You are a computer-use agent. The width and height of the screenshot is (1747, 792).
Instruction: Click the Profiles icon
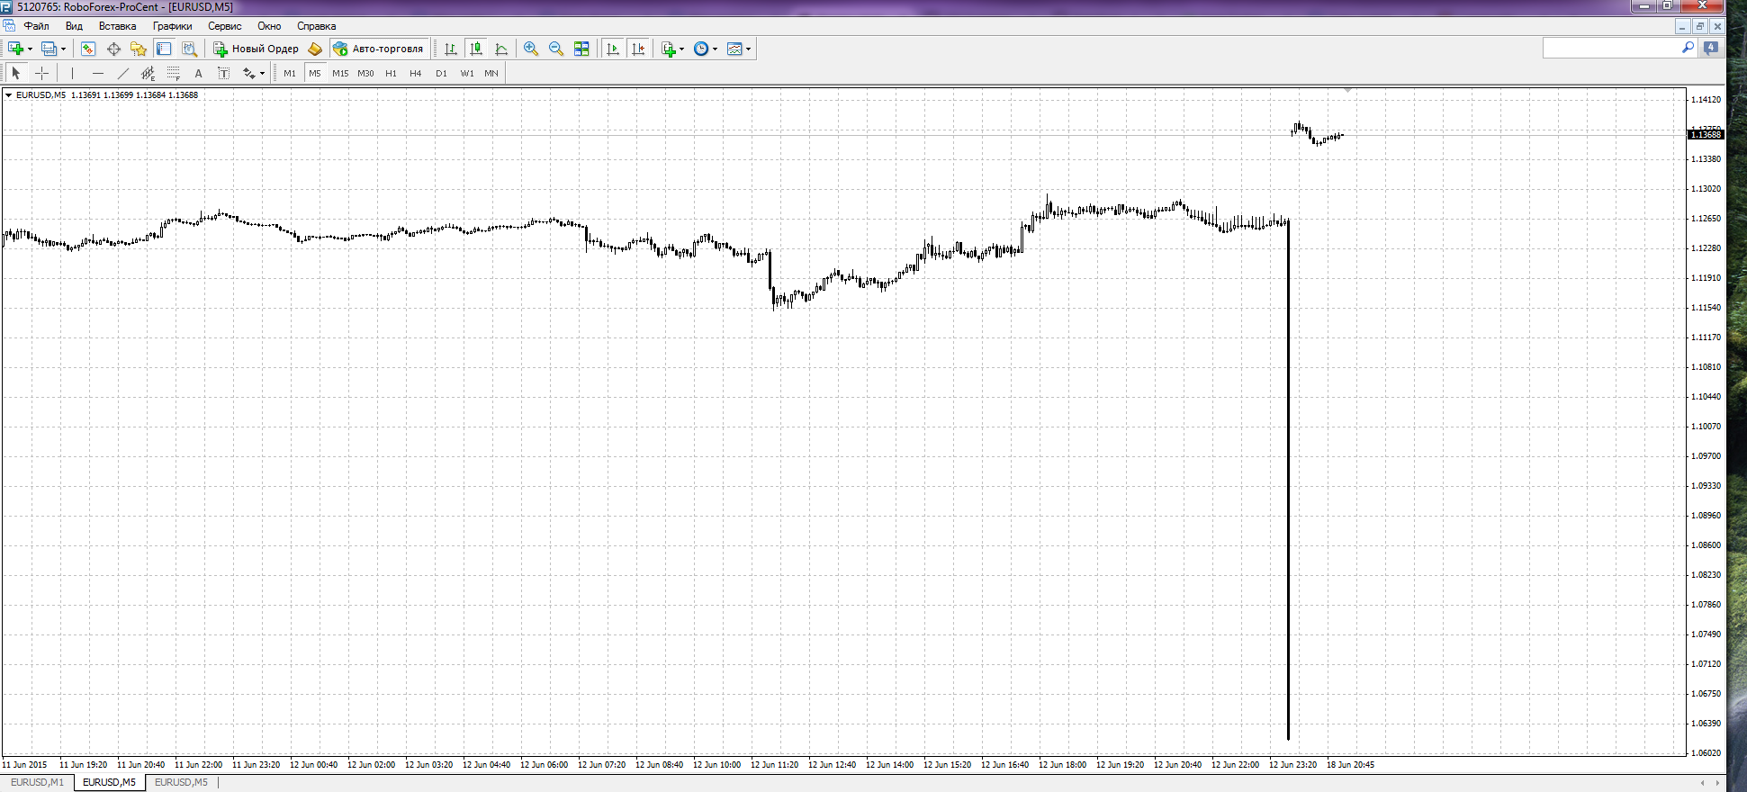click(x=49, y=49)
